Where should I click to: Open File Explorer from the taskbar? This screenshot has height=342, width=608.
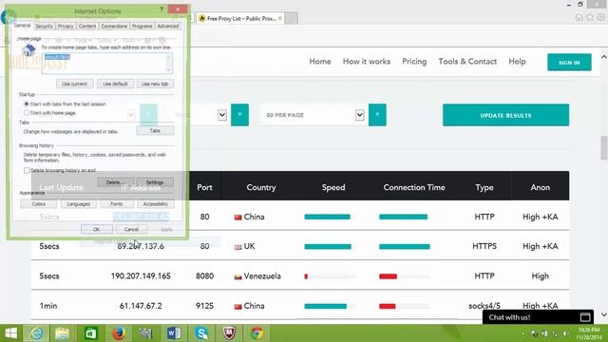[62, 333]
